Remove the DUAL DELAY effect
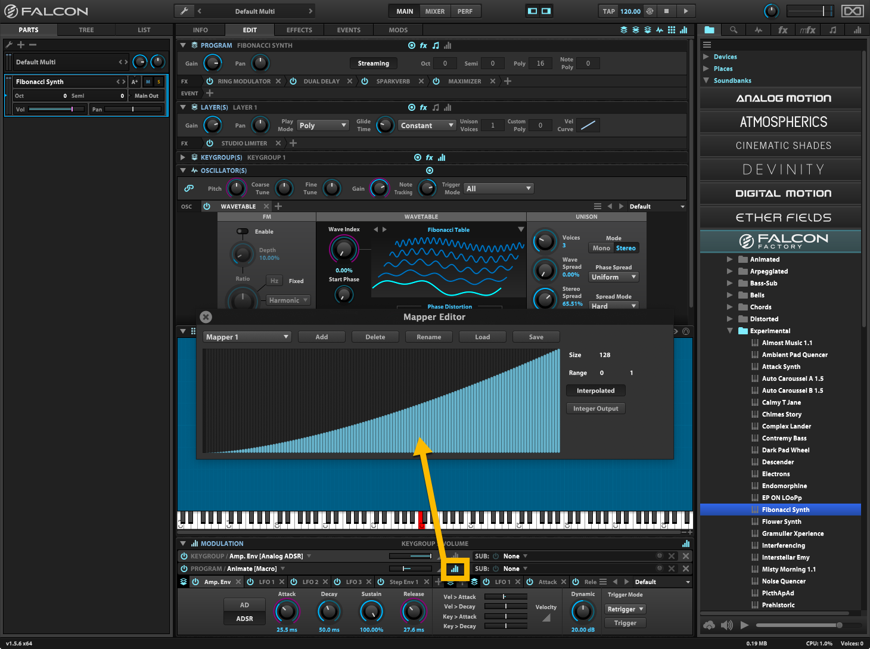This screenshot has height=649, width=870. [350, 81]
